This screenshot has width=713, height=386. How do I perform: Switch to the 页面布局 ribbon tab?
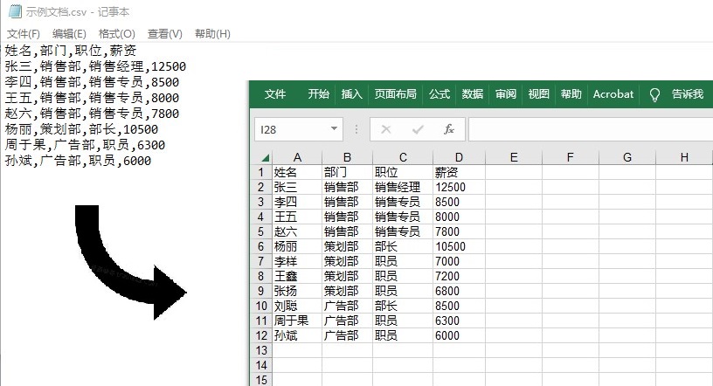tap(395, 94)
